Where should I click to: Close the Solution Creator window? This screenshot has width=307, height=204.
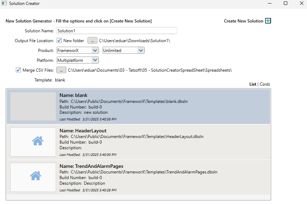pyautogui.click(x=301, y=4)
